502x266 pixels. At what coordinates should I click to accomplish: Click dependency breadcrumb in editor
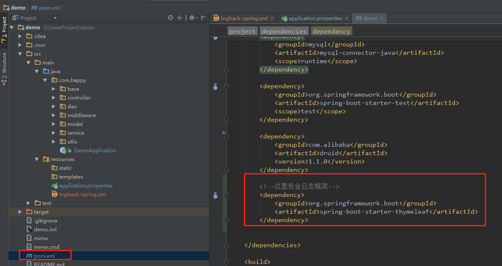click(x=331, y=31)
